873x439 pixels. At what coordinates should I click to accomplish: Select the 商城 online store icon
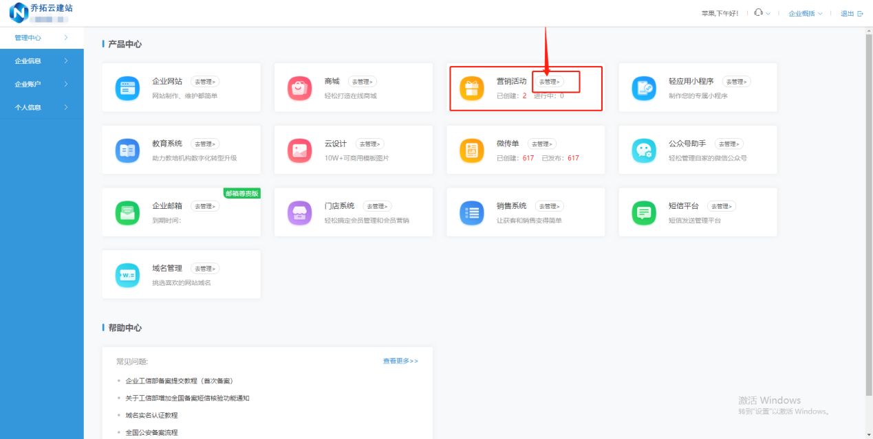pyautogui.click(x=299, y=87)
